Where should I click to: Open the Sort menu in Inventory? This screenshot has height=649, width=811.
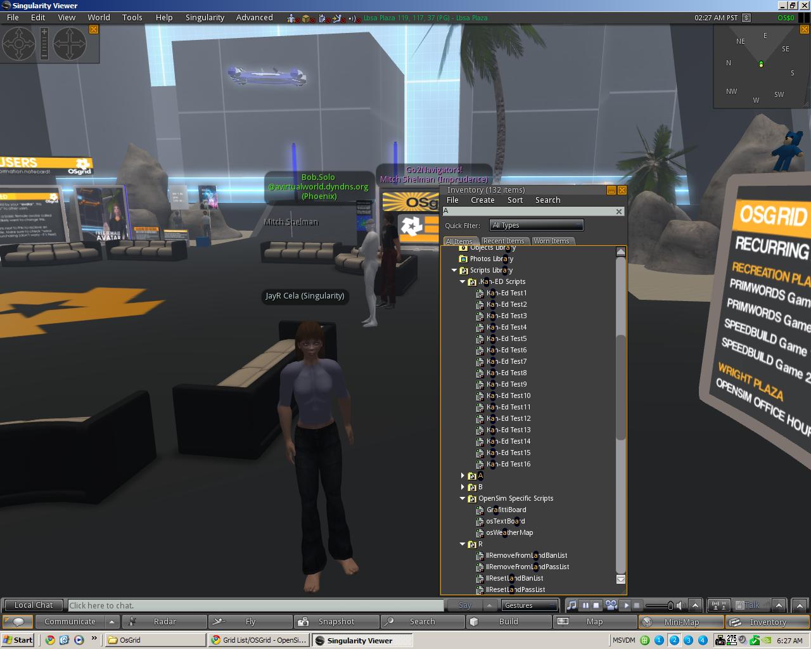click(x=514, y=200)
